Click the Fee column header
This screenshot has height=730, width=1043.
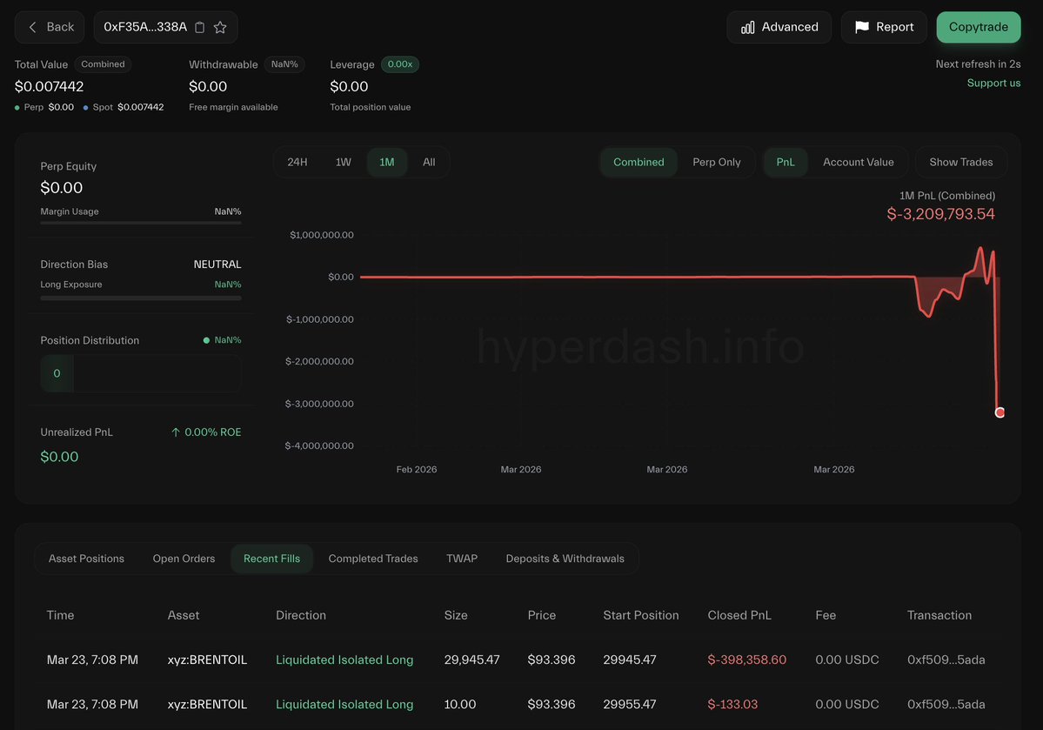(x=826, y=615)
